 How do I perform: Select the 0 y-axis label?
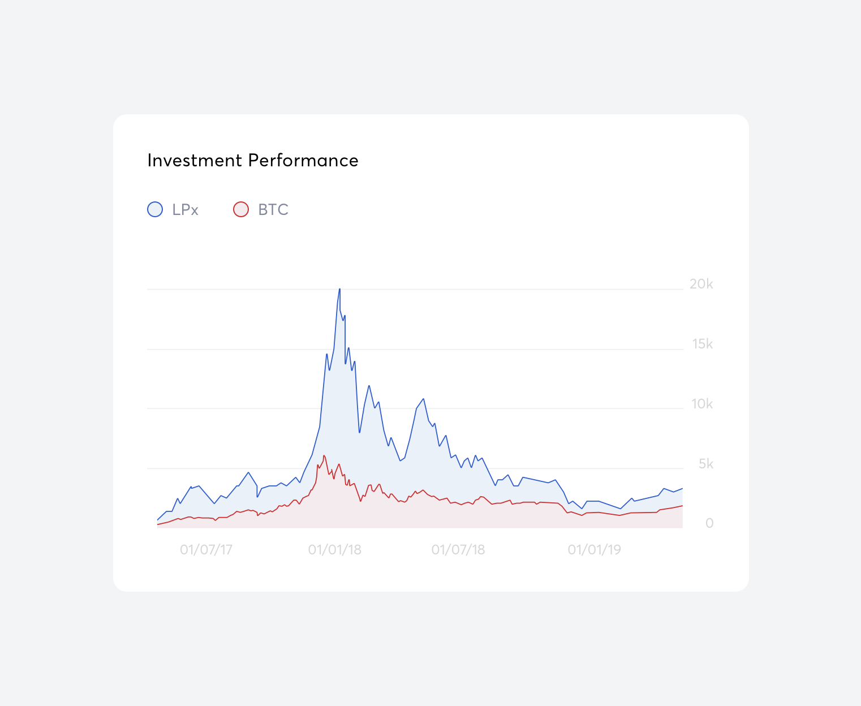709,523
